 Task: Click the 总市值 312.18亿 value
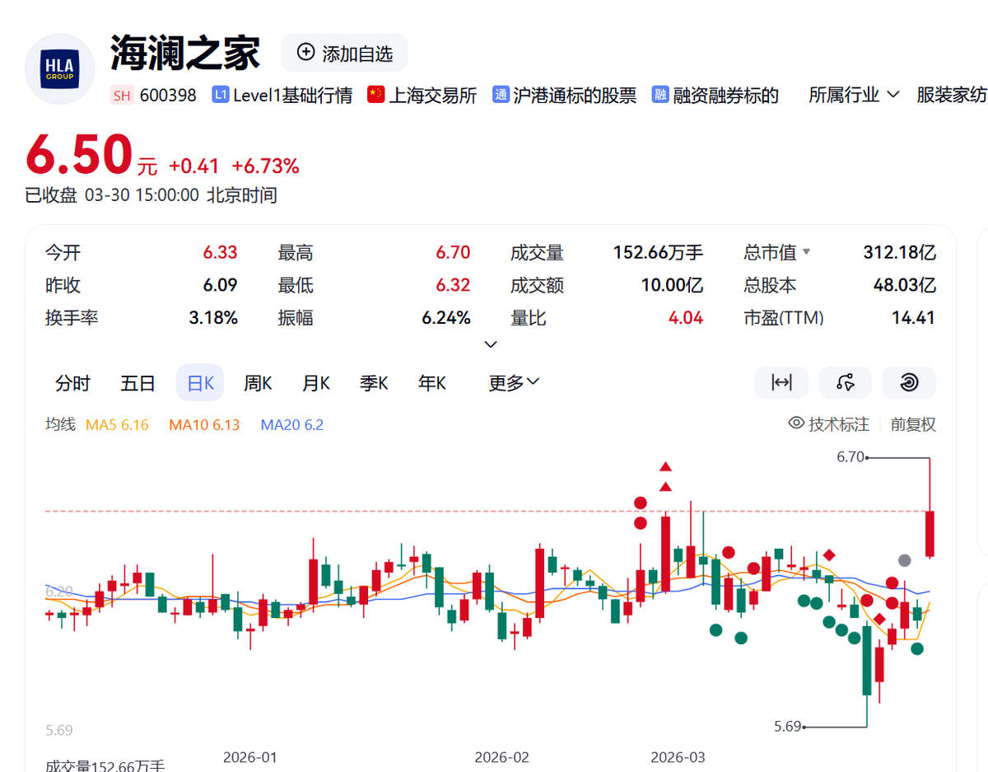pos(899,253)
